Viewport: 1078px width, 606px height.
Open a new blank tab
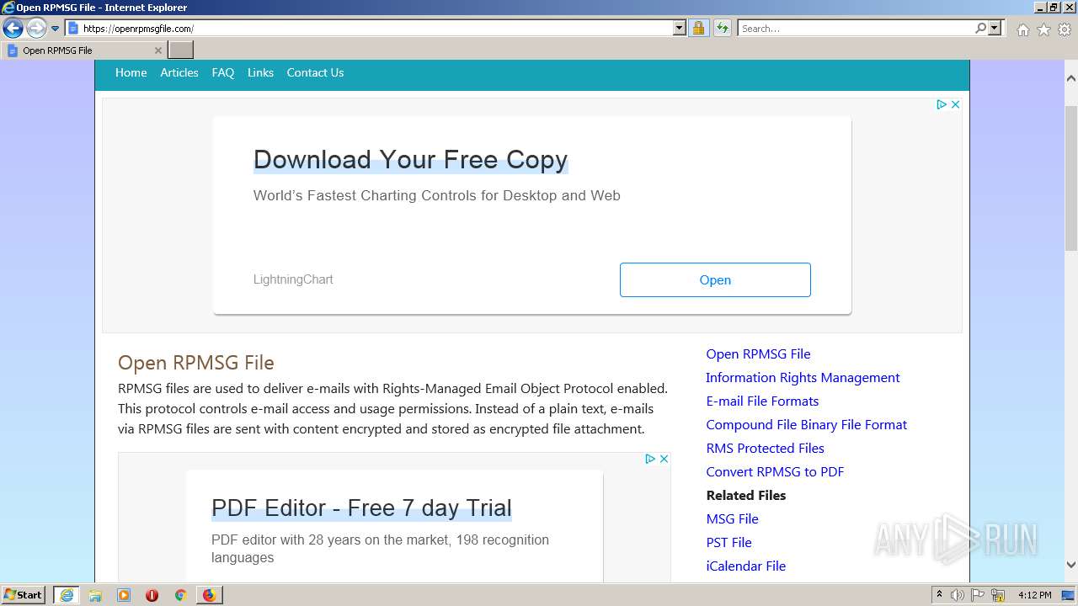[x=181, y=50]
